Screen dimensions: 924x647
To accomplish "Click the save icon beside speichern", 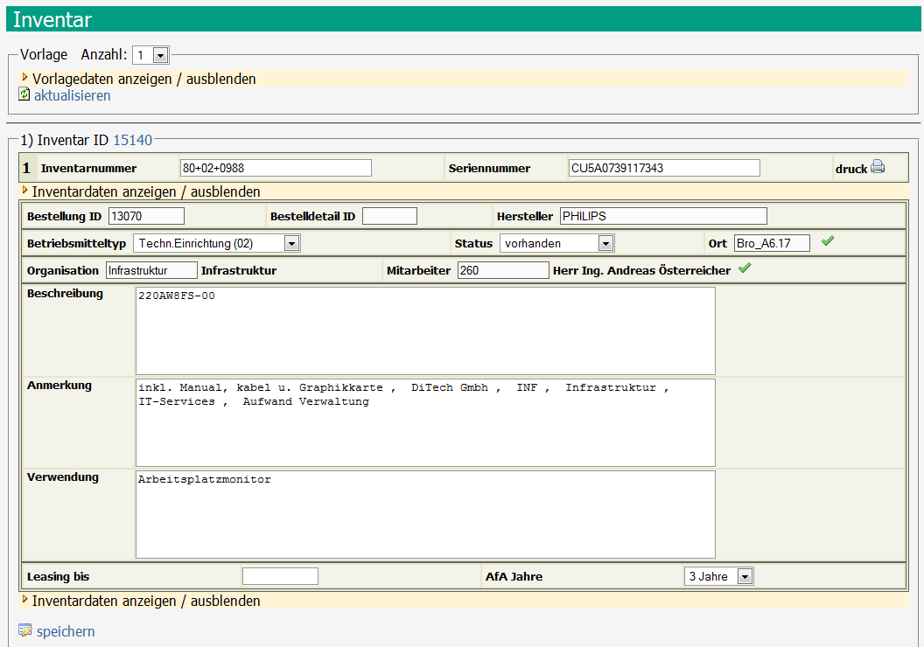I will tap(25, 630).
